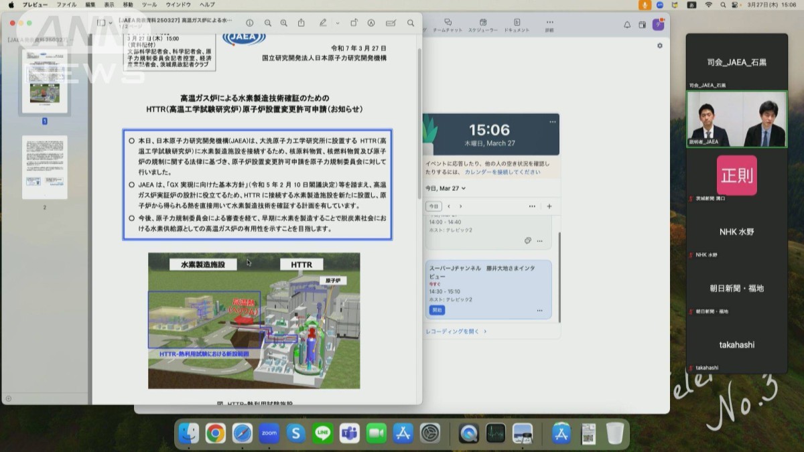Open clock widget ellipsis menu
804x452 pixels.
coord(552,122)
